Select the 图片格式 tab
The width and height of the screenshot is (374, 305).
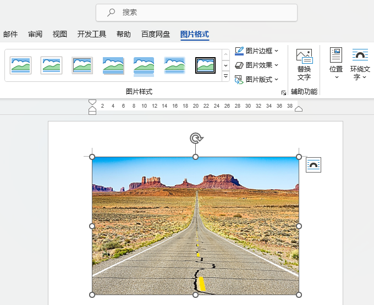coord(195,34)
